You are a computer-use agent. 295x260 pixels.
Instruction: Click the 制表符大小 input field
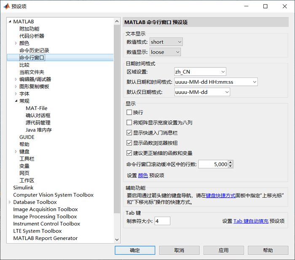click(x=162, y=221)
